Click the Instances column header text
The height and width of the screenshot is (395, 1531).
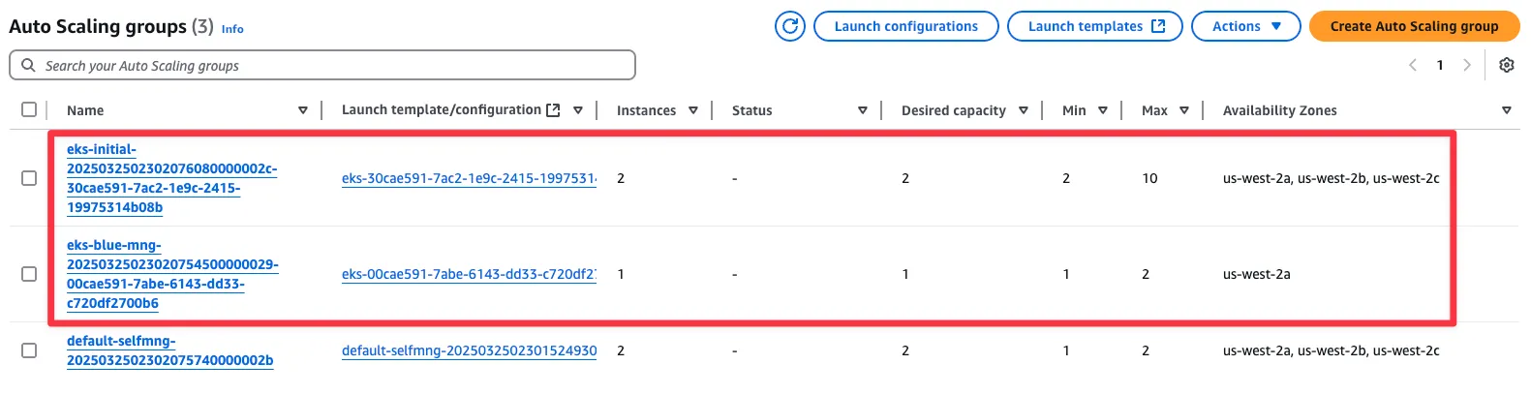pyautogui.click(x=646, y=110)
